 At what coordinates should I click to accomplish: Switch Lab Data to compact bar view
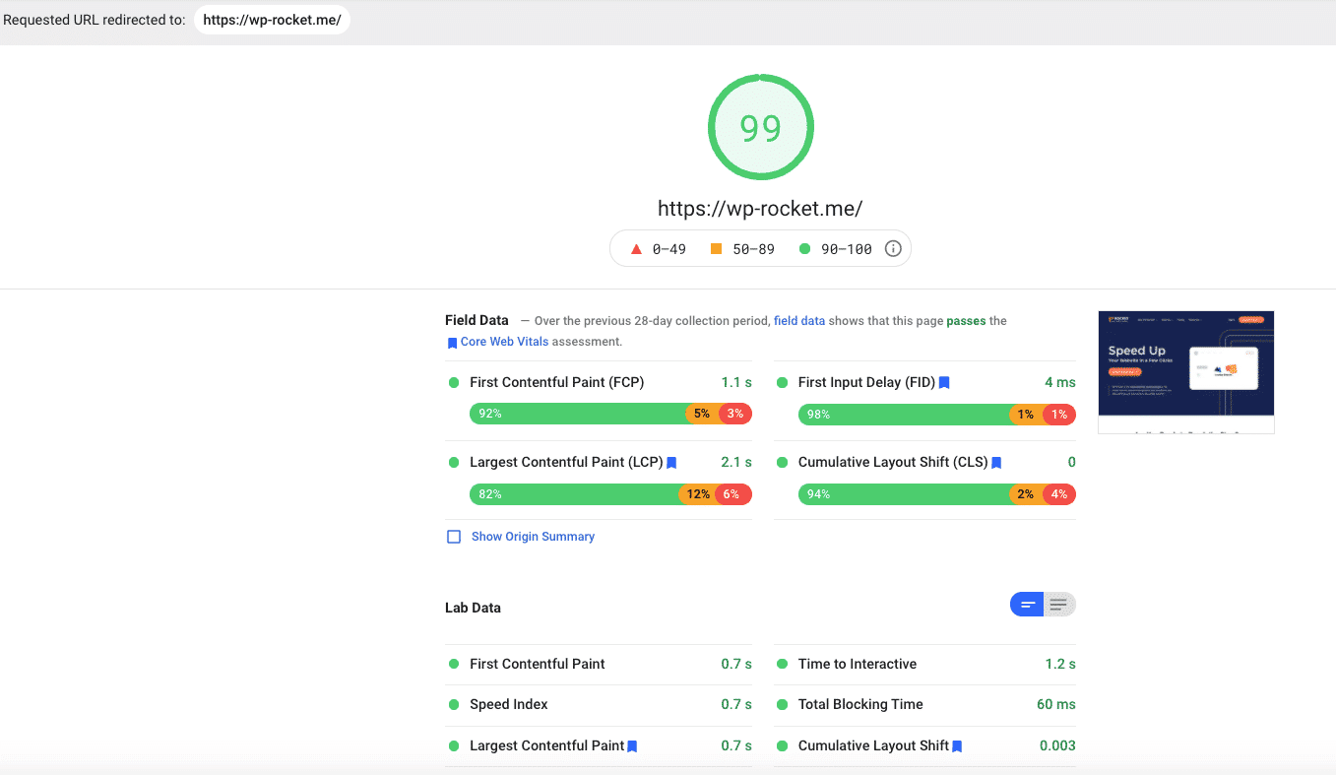[x=1027, y=605]
